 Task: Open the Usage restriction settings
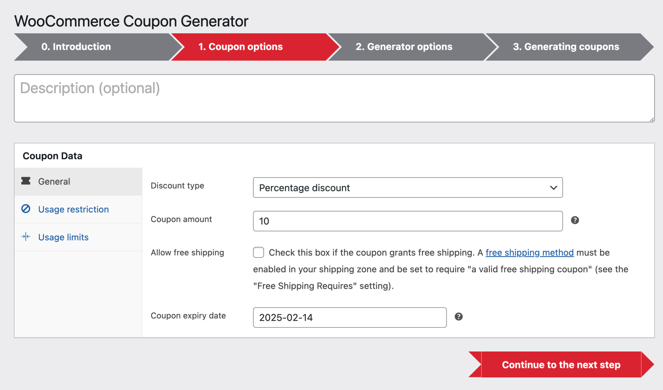click(73, 209)
